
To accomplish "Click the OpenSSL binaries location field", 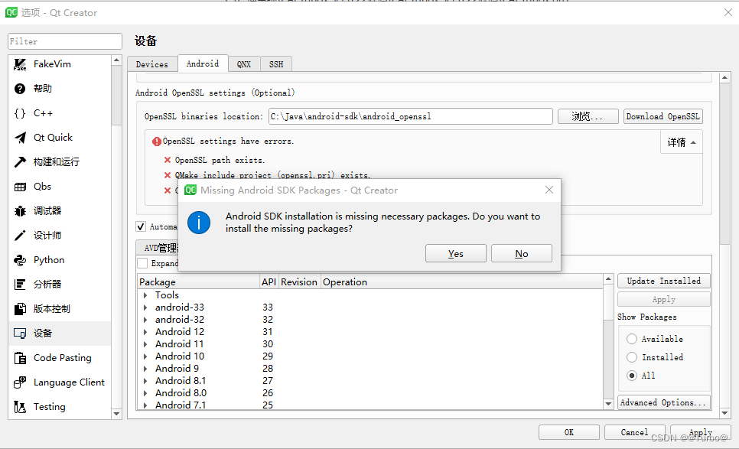I will 411,116.
